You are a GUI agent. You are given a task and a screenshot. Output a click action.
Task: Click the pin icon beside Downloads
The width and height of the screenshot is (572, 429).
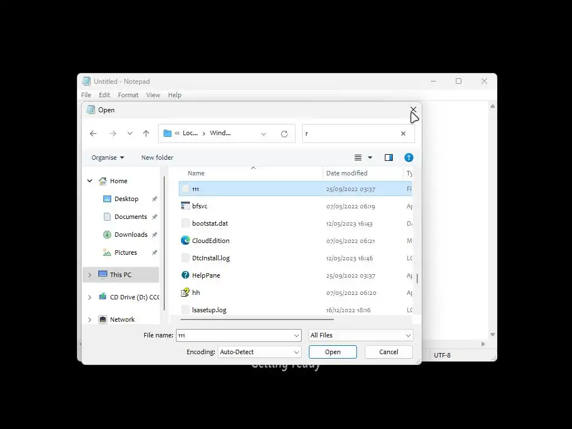point(155,235)
